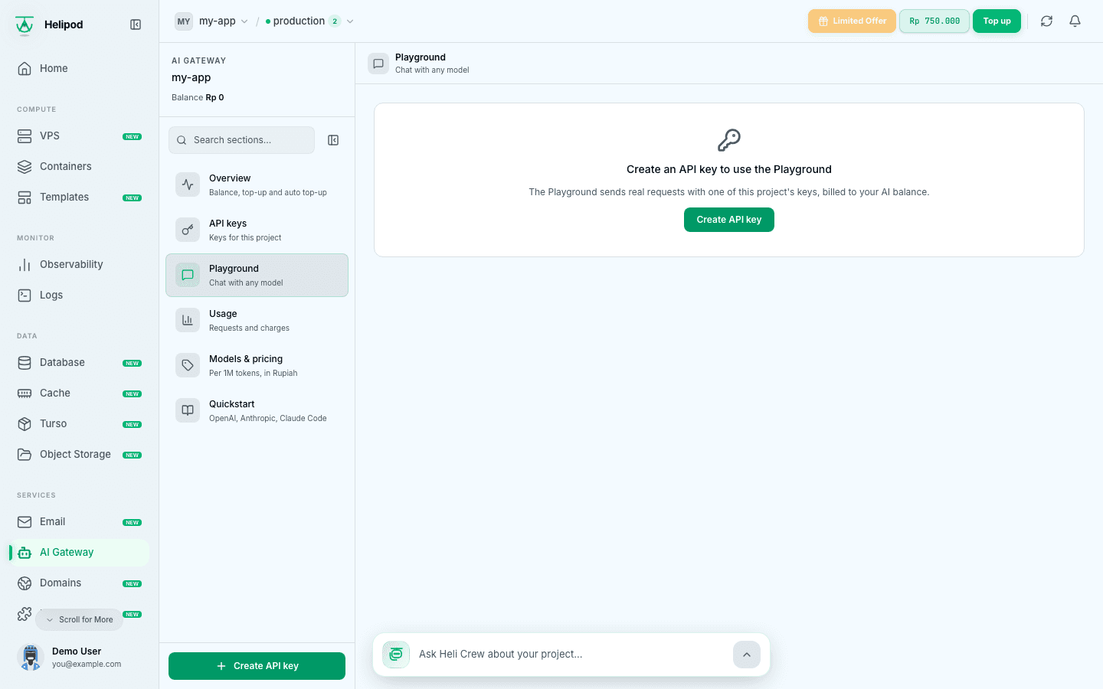Click the refresh icon in top bar

click(1046, 21)
